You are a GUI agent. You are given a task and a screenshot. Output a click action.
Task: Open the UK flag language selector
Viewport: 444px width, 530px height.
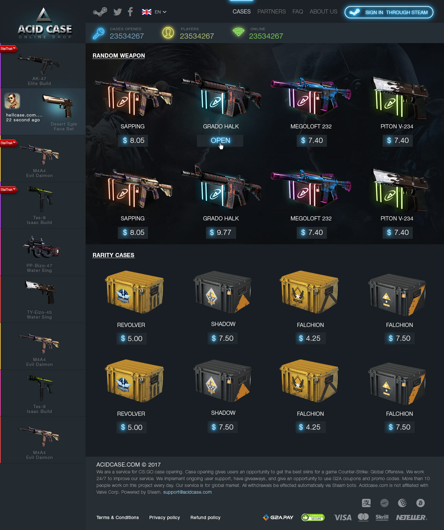[147, 12]
